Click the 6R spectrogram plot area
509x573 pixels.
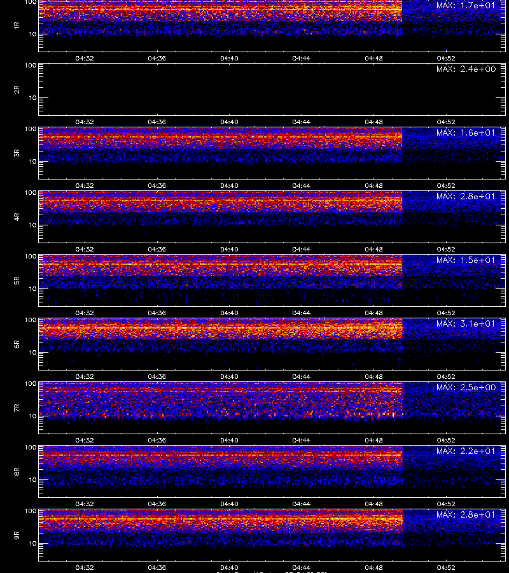[x=272, y=344]
